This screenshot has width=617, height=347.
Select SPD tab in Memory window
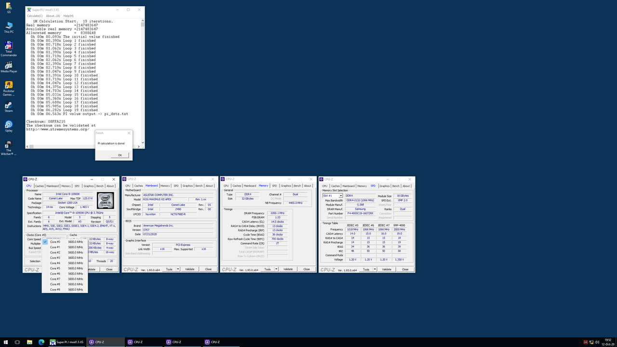point(274,186)
